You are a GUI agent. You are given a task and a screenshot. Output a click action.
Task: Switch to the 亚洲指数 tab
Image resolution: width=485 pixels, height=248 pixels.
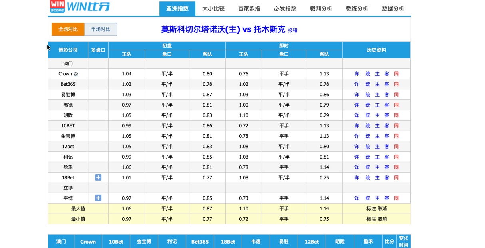pyautogui.click(x=177, y=8)
